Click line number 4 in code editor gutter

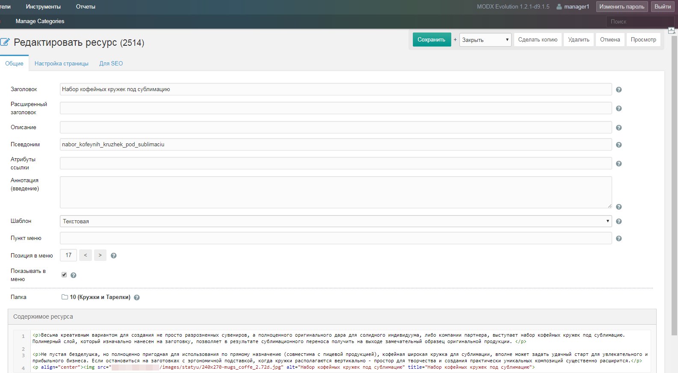point(23,368)
